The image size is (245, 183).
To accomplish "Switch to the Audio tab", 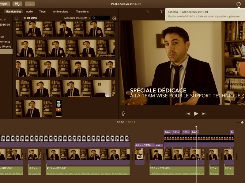I will coord(29,12).
